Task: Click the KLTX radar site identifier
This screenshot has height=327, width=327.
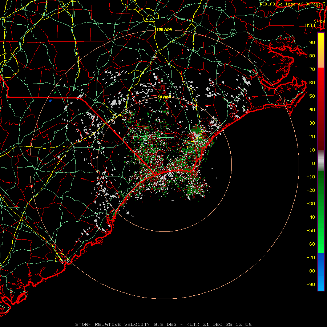Action: pyautogui.click(x=193, y=324)
